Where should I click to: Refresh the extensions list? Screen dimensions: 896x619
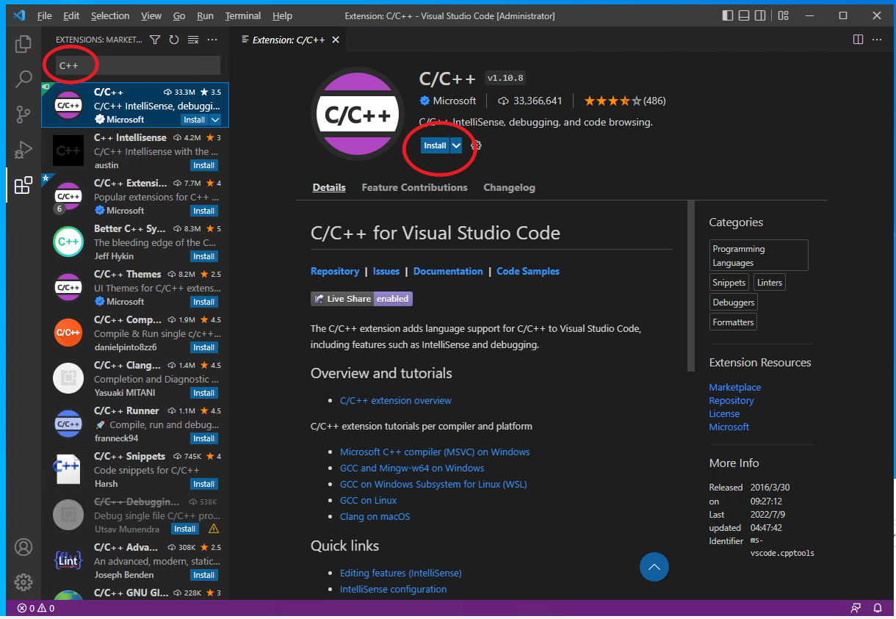click(174, 40)
